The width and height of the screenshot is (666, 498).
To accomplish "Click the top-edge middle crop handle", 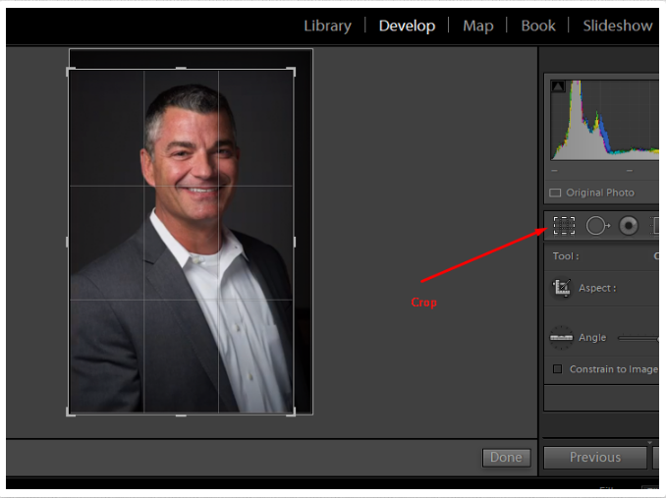I will click(181, 68).
